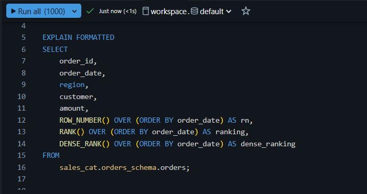This screenshot has width=367, height=194.
Task: Open the Run all dropdown arrow
Action: point(74,11)
